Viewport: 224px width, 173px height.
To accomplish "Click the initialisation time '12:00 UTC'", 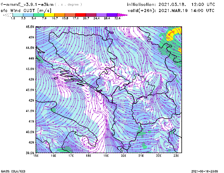I will click(x=203, y=4).
